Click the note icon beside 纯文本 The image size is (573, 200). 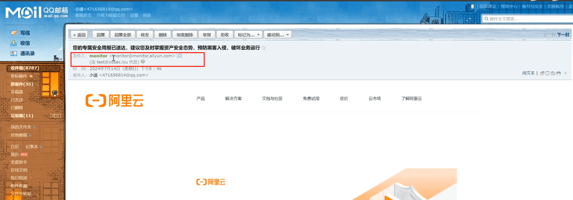(548, 73)
